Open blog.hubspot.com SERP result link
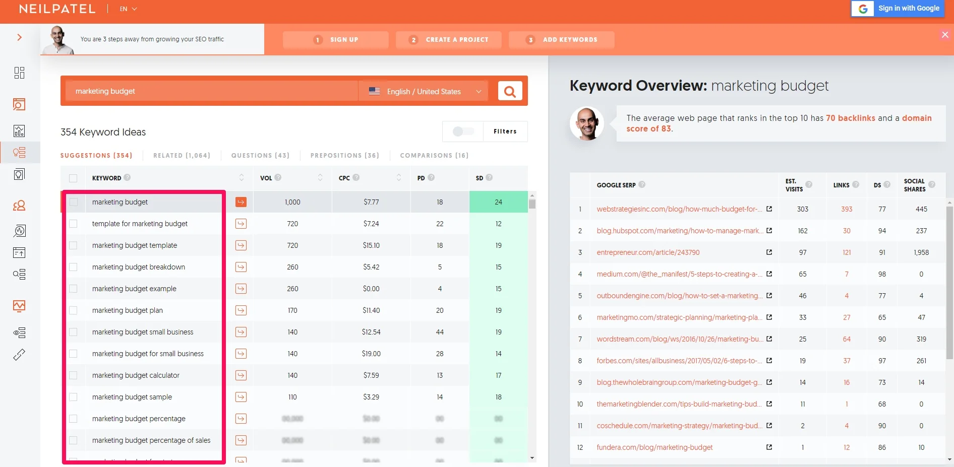 pyautogui.click(x=679, y=231)
